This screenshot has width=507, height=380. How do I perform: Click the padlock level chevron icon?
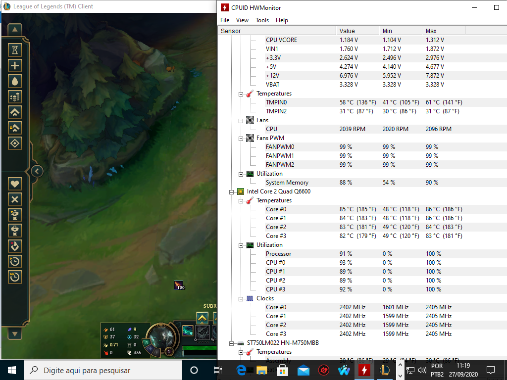coord(15,128)
